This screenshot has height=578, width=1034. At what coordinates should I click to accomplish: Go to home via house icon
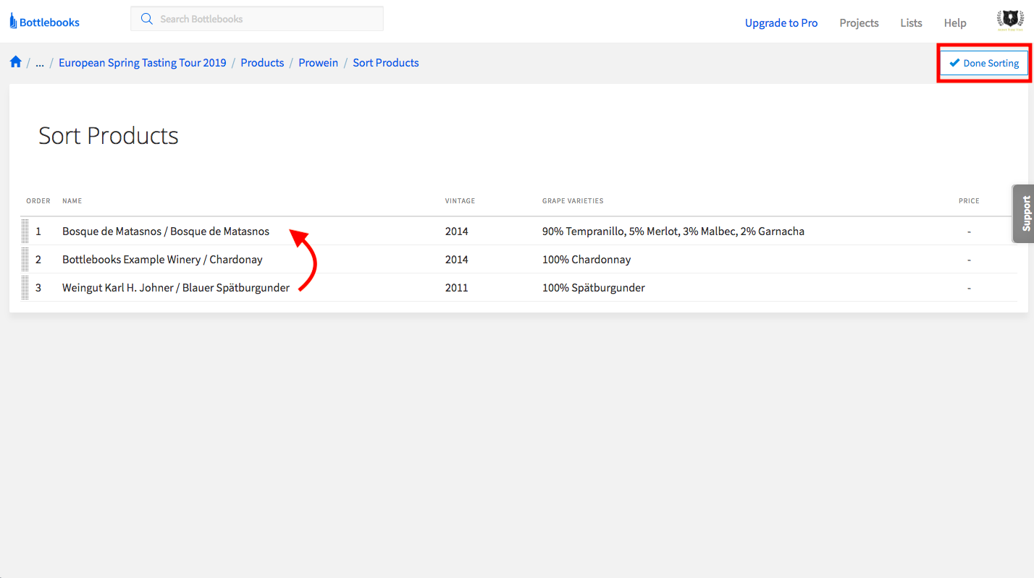pos(16,62)
